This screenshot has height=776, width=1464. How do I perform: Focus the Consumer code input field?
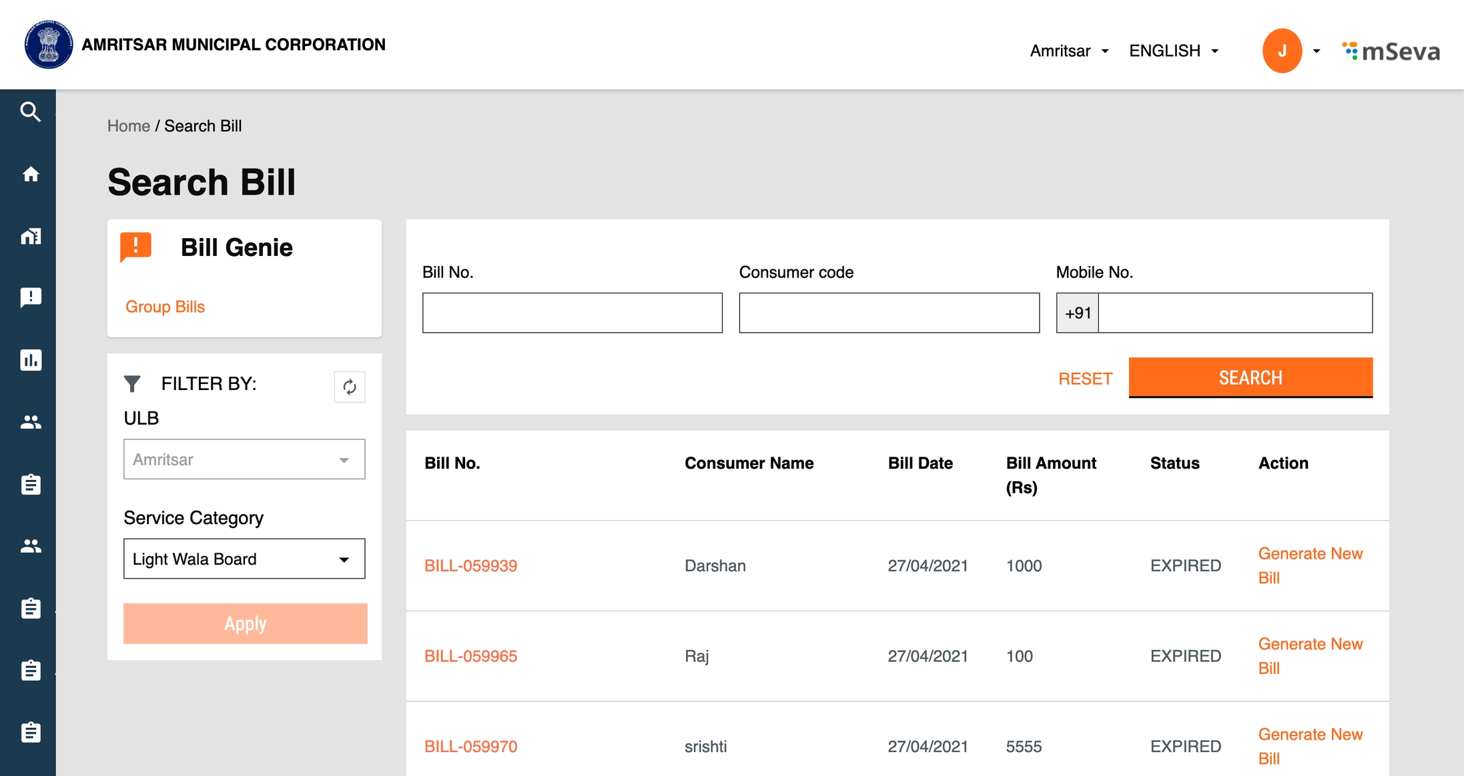click(x=889, y=313)
